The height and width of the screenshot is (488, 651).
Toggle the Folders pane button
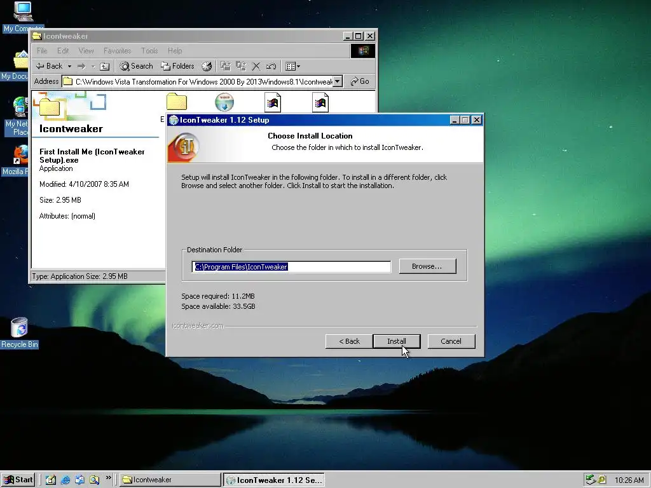[178, 66]
